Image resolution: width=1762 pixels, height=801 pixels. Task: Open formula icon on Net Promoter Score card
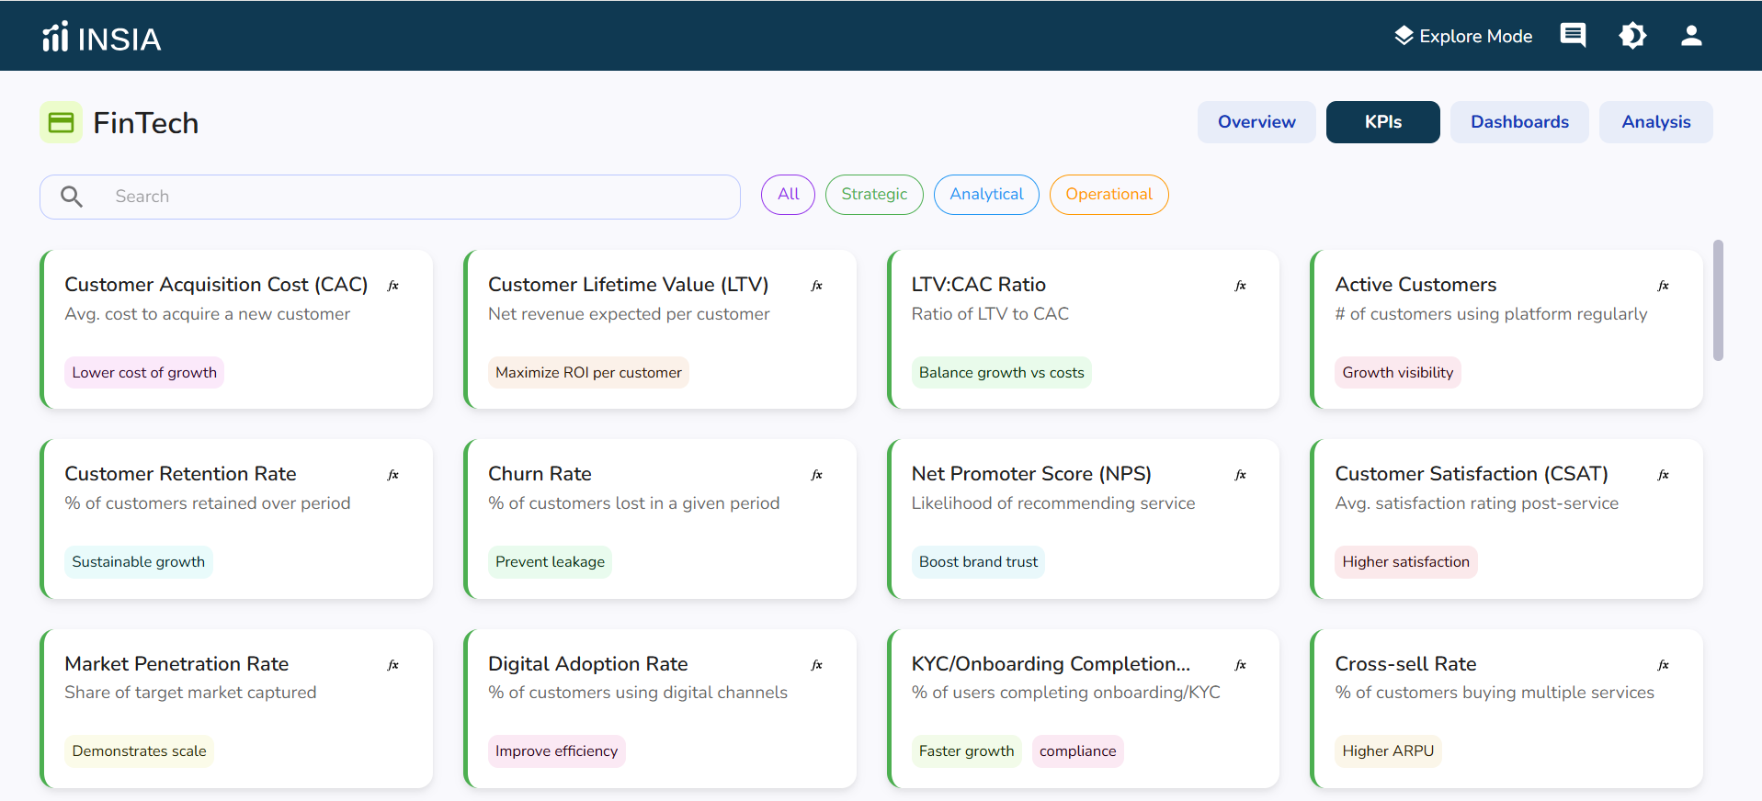coord(1241,475)
